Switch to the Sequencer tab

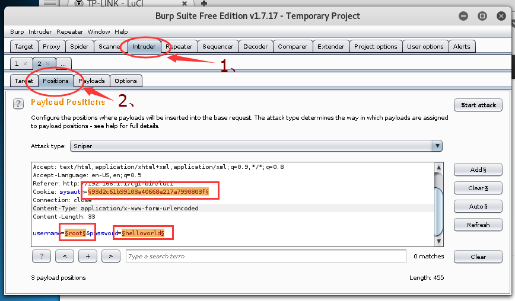218,47
